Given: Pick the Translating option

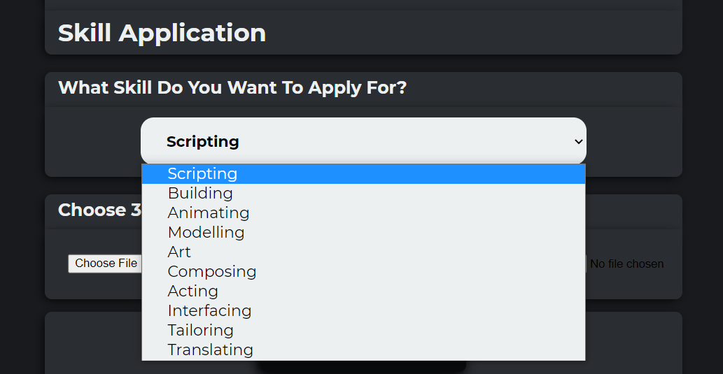Looking at the screenshot, I should (210, 350).
